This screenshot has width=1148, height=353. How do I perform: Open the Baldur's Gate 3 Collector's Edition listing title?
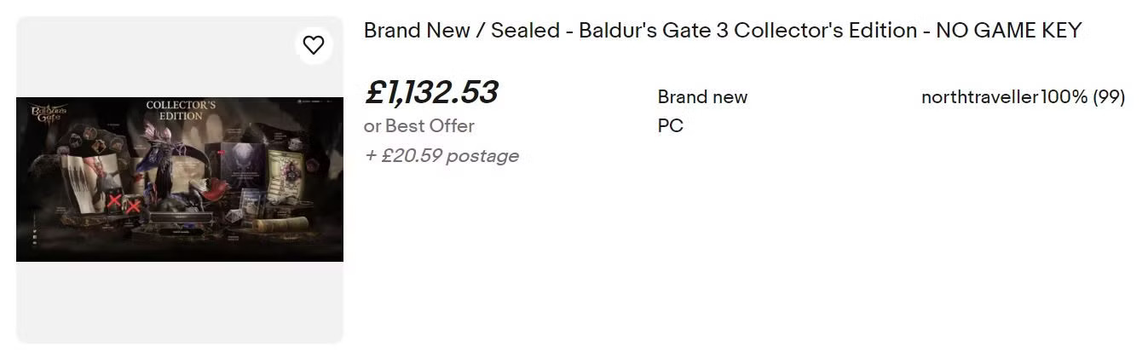(722, 31)
